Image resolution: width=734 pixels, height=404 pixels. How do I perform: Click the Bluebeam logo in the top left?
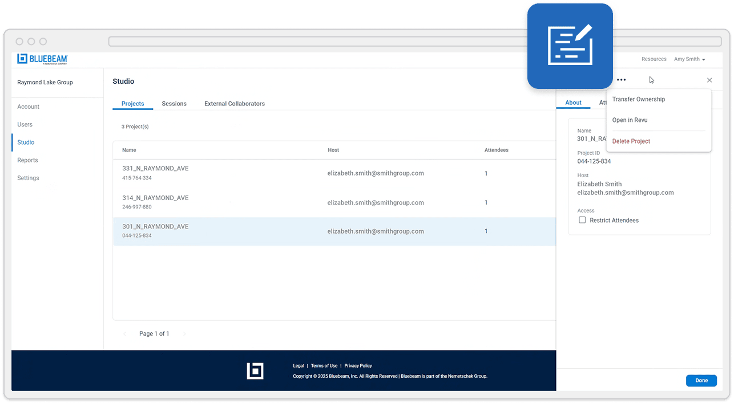pyautogui.click(x=42, y=59)
